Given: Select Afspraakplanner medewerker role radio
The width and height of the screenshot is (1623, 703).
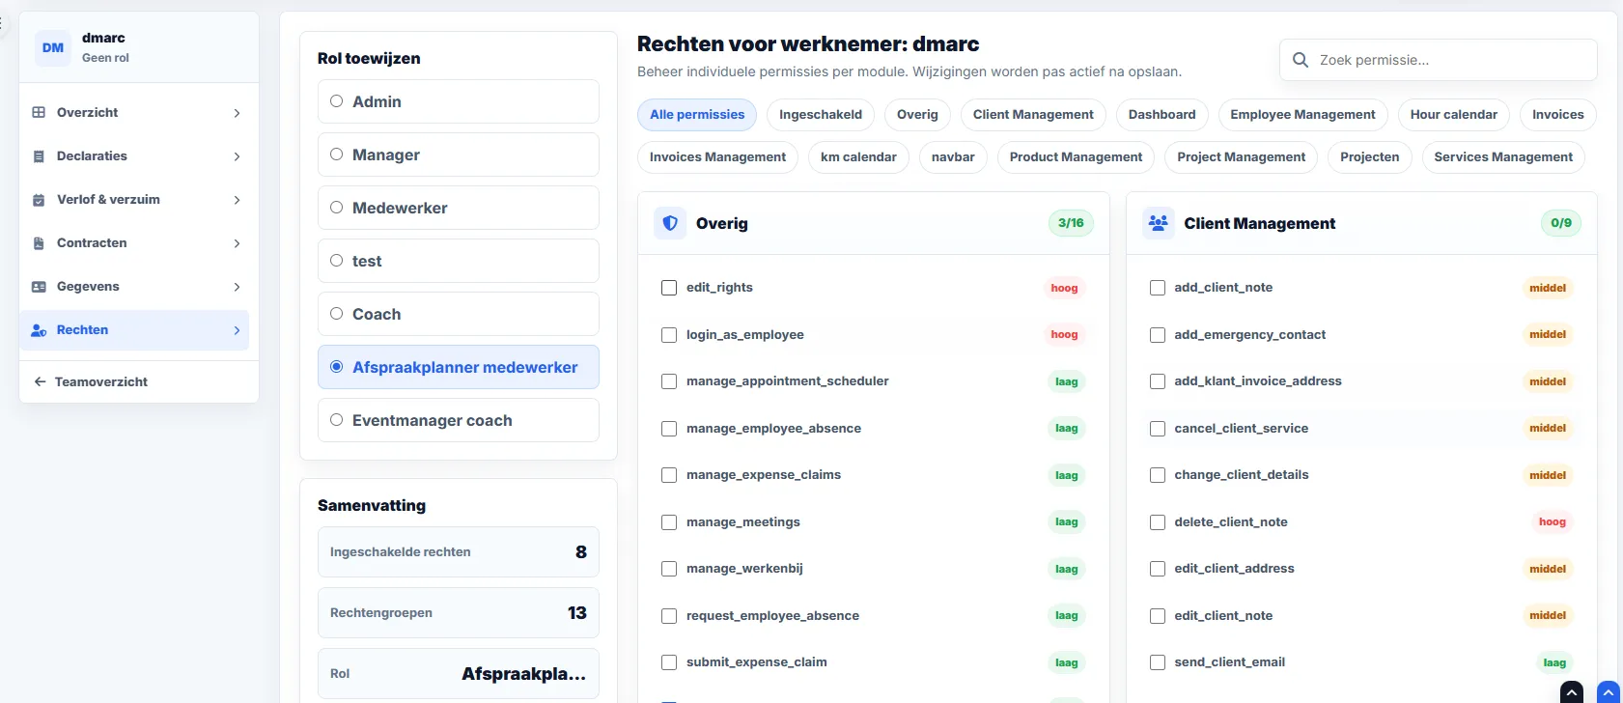Looking at the screenshot, I should (337, 367).
